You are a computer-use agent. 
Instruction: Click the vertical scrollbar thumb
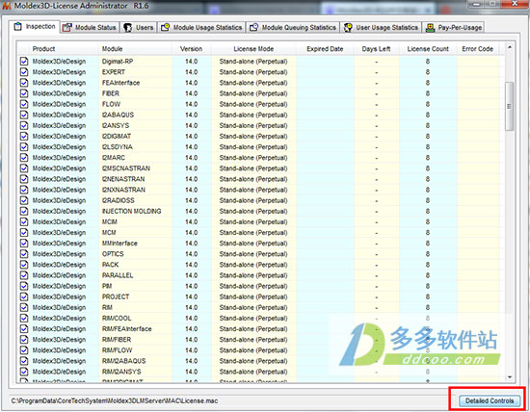pos(510,106)
